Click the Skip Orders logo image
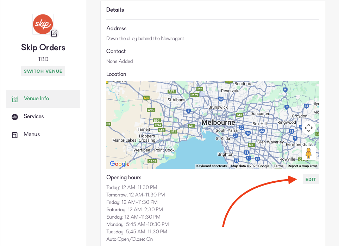The image size is (339, 246). pos(43,24)
